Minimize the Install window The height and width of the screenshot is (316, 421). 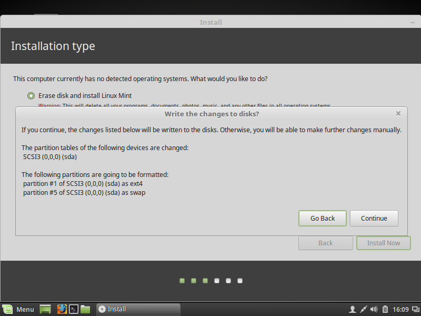[x=413, y=23]
